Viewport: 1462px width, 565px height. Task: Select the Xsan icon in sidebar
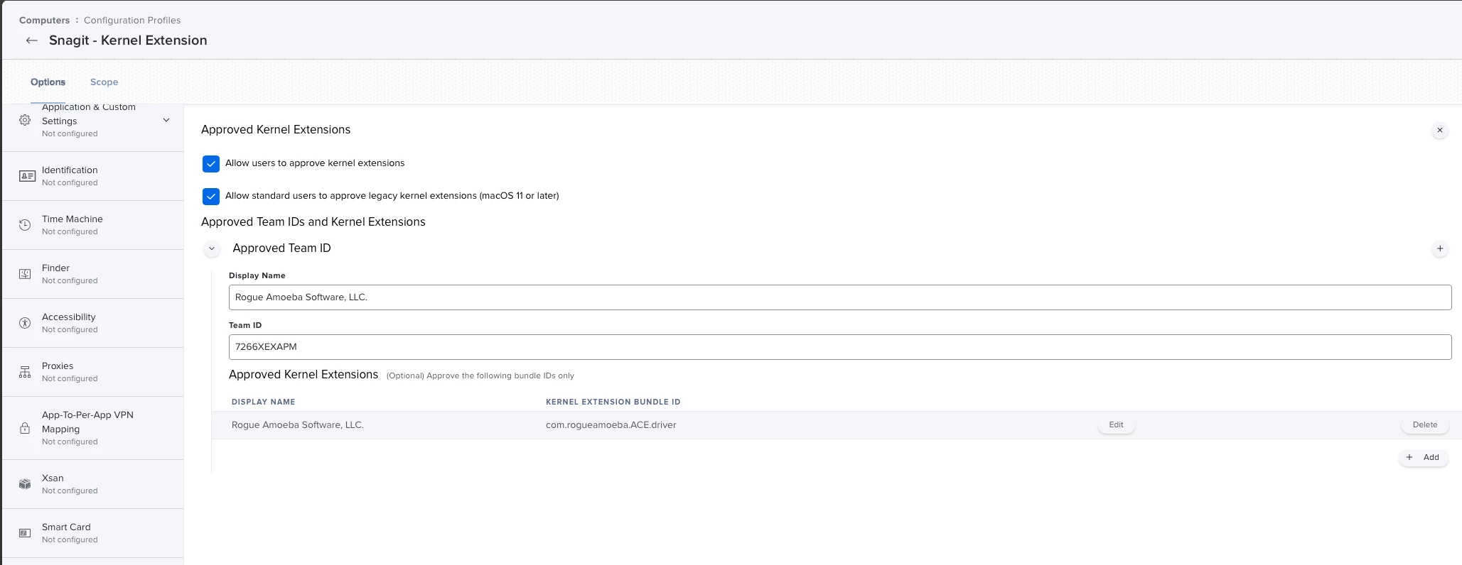coord(25,484)
